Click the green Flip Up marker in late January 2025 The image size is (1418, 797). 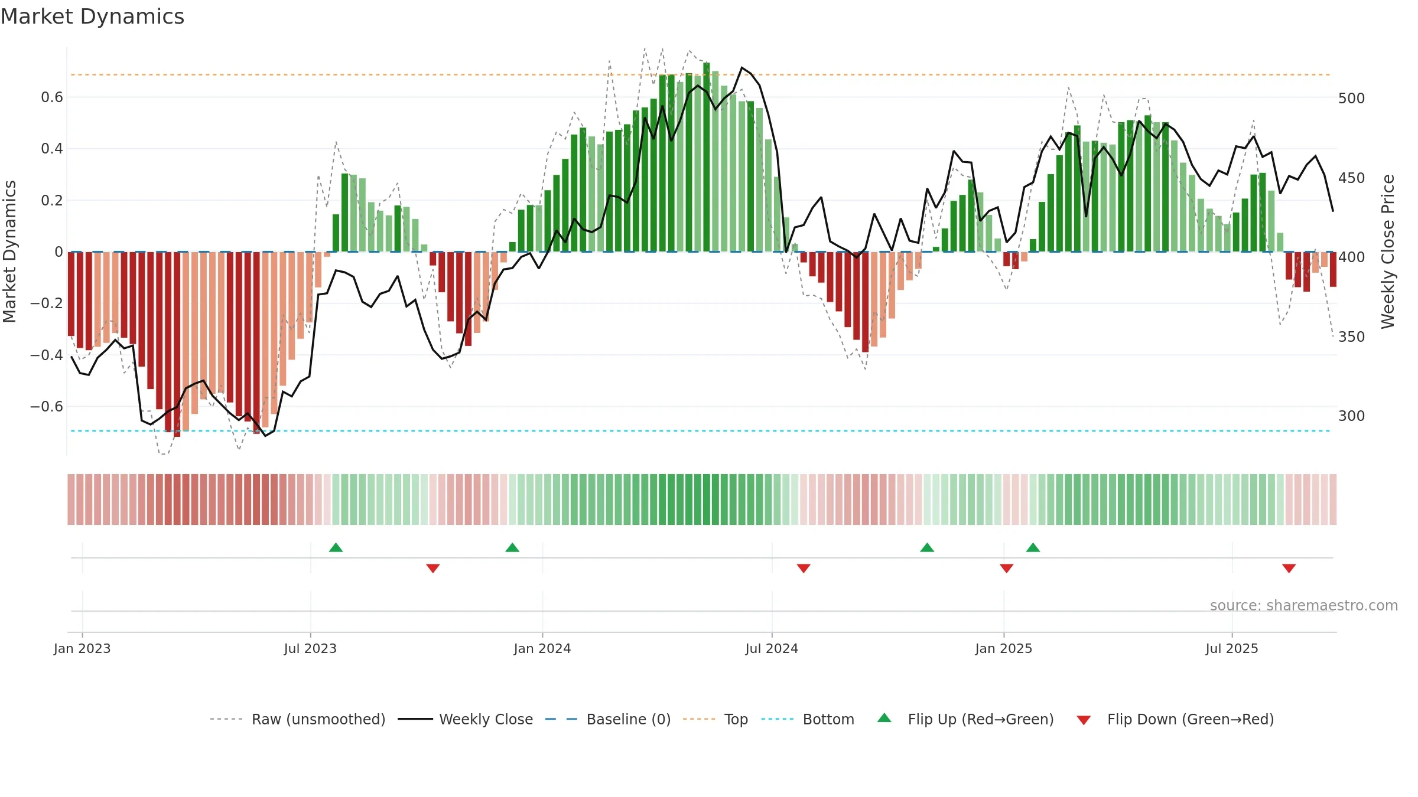[x=1033, y=547]
